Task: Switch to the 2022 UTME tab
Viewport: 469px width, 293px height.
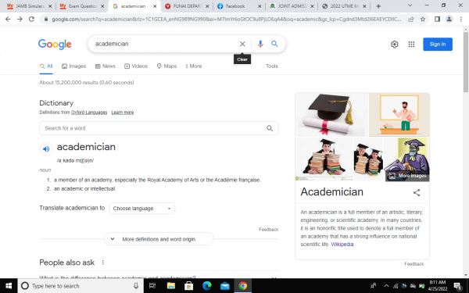Action: (345, 6)
